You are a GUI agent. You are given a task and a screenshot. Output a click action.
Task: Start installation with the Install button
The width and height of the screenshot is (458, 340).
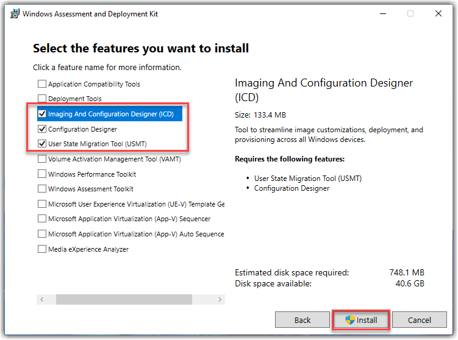pos(361,320)
